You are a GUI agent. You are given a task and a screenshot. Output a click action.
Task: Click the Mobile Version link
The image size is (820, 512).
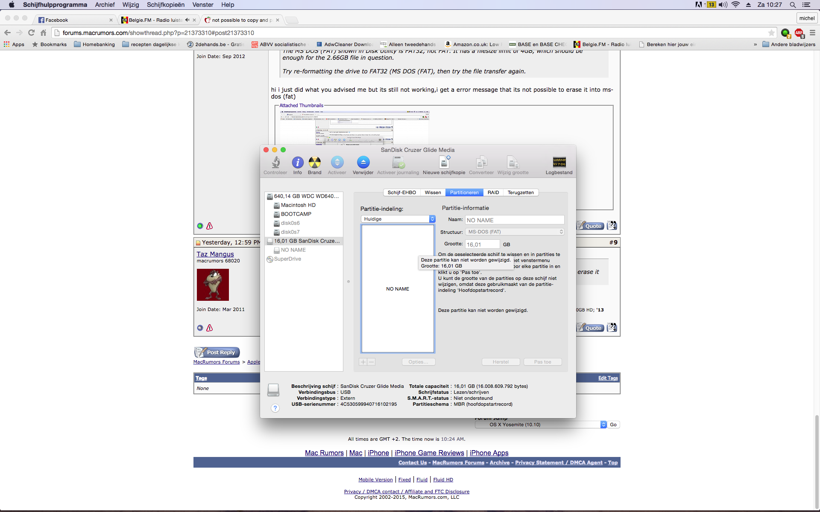coord(375,480)
